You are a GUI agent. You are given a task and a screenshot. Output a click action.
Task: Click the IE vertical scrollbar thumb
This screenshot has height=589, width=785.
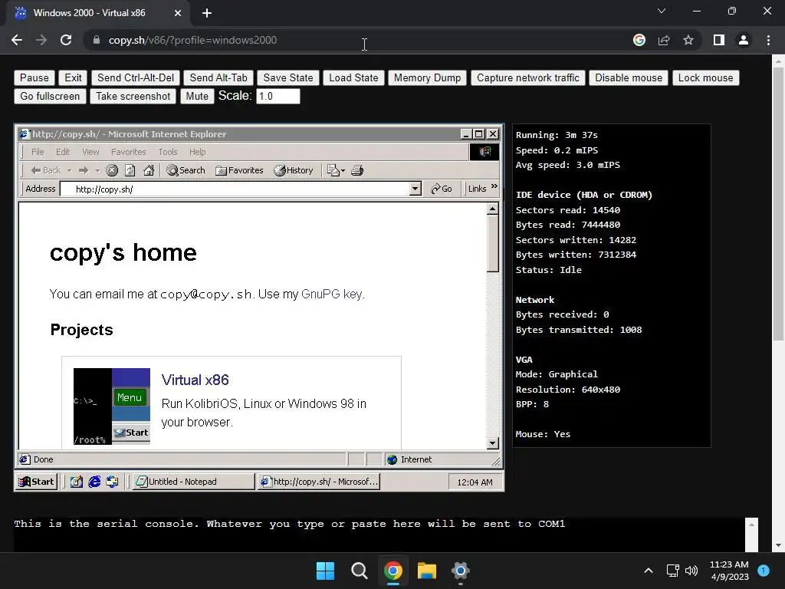[493, 243]
